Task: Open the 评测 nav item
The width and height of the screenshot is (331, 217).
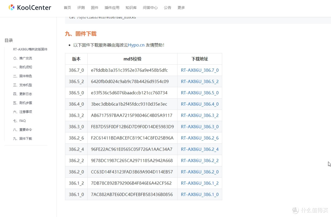Action: click(81, 8)
